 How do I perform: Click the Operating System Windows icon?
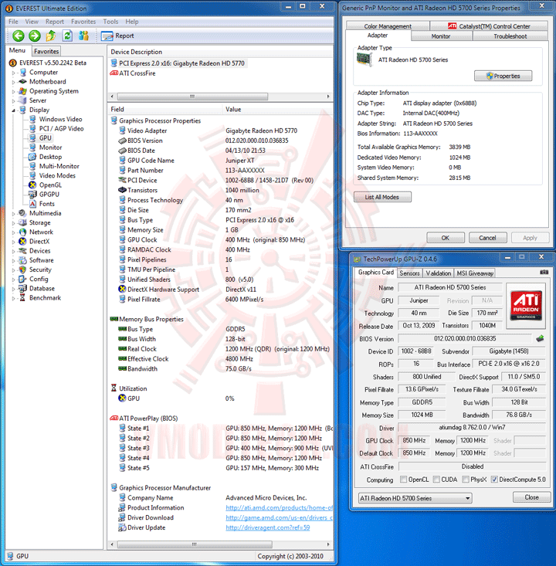click(x=22, y=91)
